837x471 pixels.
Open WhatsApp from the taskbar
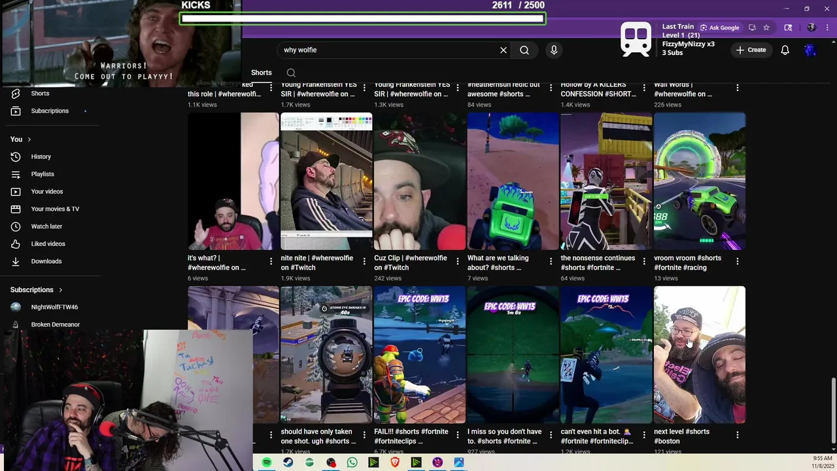(352, 462)
